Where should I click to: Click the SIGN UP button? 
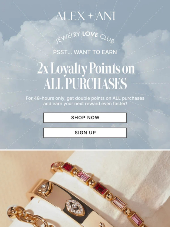click(85, 133)
